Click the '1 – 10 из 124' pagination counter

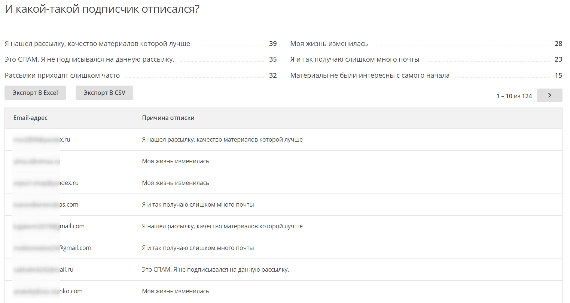point(514,96)
